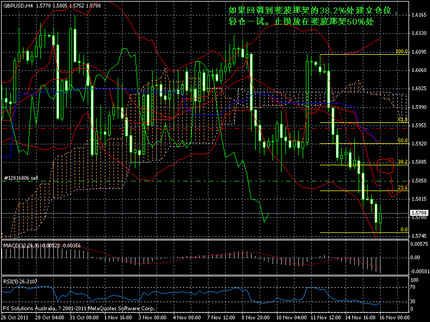The image size is (430, 322).
Task: Select the annotation line beginning '轻仓一试。止损放在'
Action: (301, 21)
